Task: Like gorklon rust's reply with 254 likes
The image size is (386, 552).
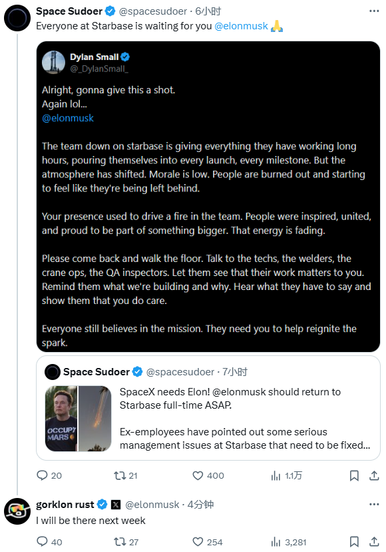Action: (x=208, y=542)
